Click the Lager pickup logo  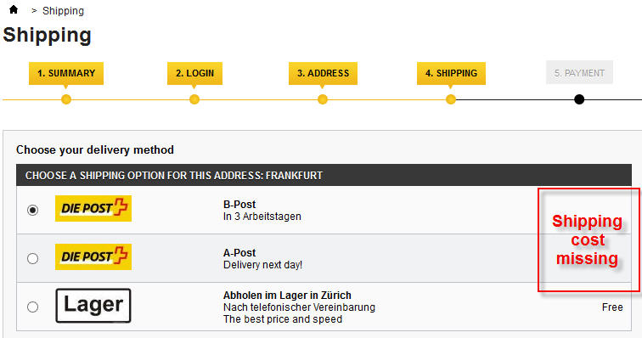[x=93, y=306]
